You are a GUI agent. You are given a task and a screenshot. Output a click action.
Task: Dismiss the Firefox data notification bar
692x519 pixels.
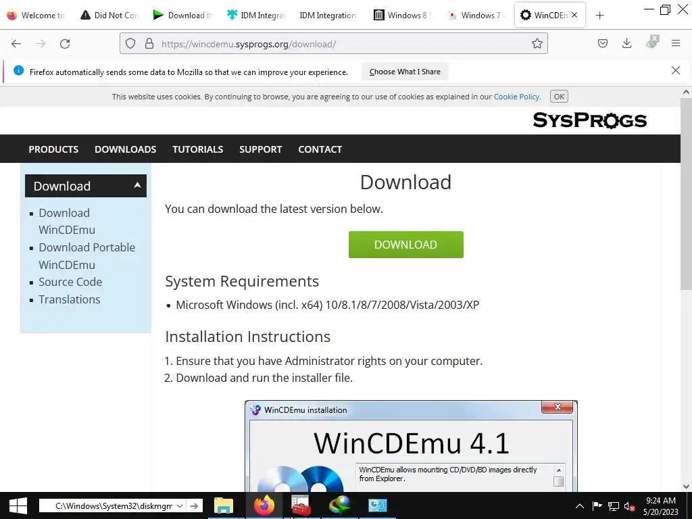tap(676, 70)
